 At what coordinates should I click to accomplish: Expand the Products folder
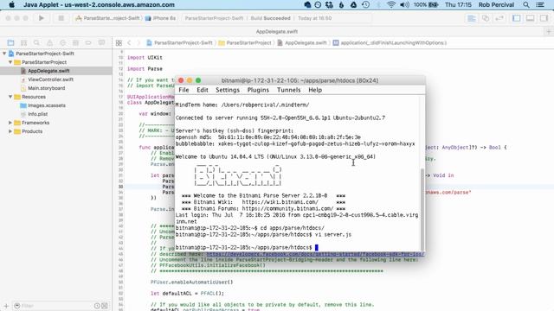pyautogui.click(x=10, y=131)
